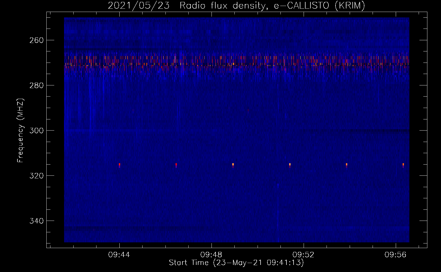Image resolution: width=441 pixels, height=272 pixels.
Task: Click the 320 frequency tick label
Action: tap(36, 176)
